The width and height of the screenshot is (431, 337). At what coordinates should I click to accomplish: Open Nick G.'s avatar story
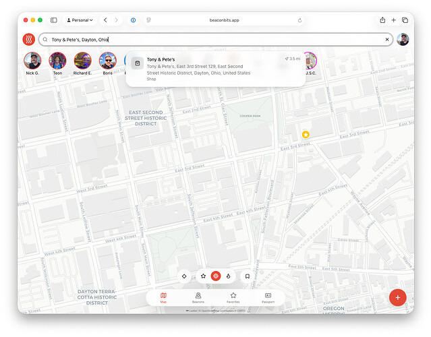[x=32, y=61]
